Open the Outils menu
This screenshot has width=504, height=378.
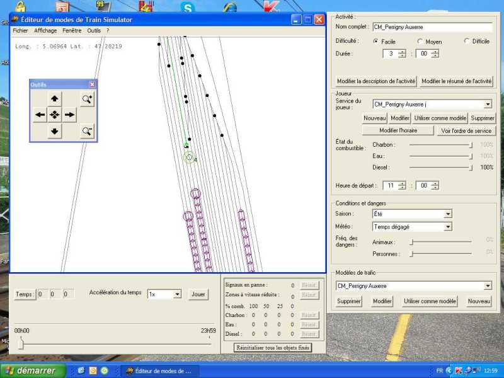94,30
